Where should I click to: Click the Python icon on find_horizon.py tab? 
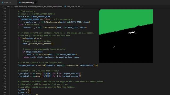pyautogui.click(x=20, y=2)
